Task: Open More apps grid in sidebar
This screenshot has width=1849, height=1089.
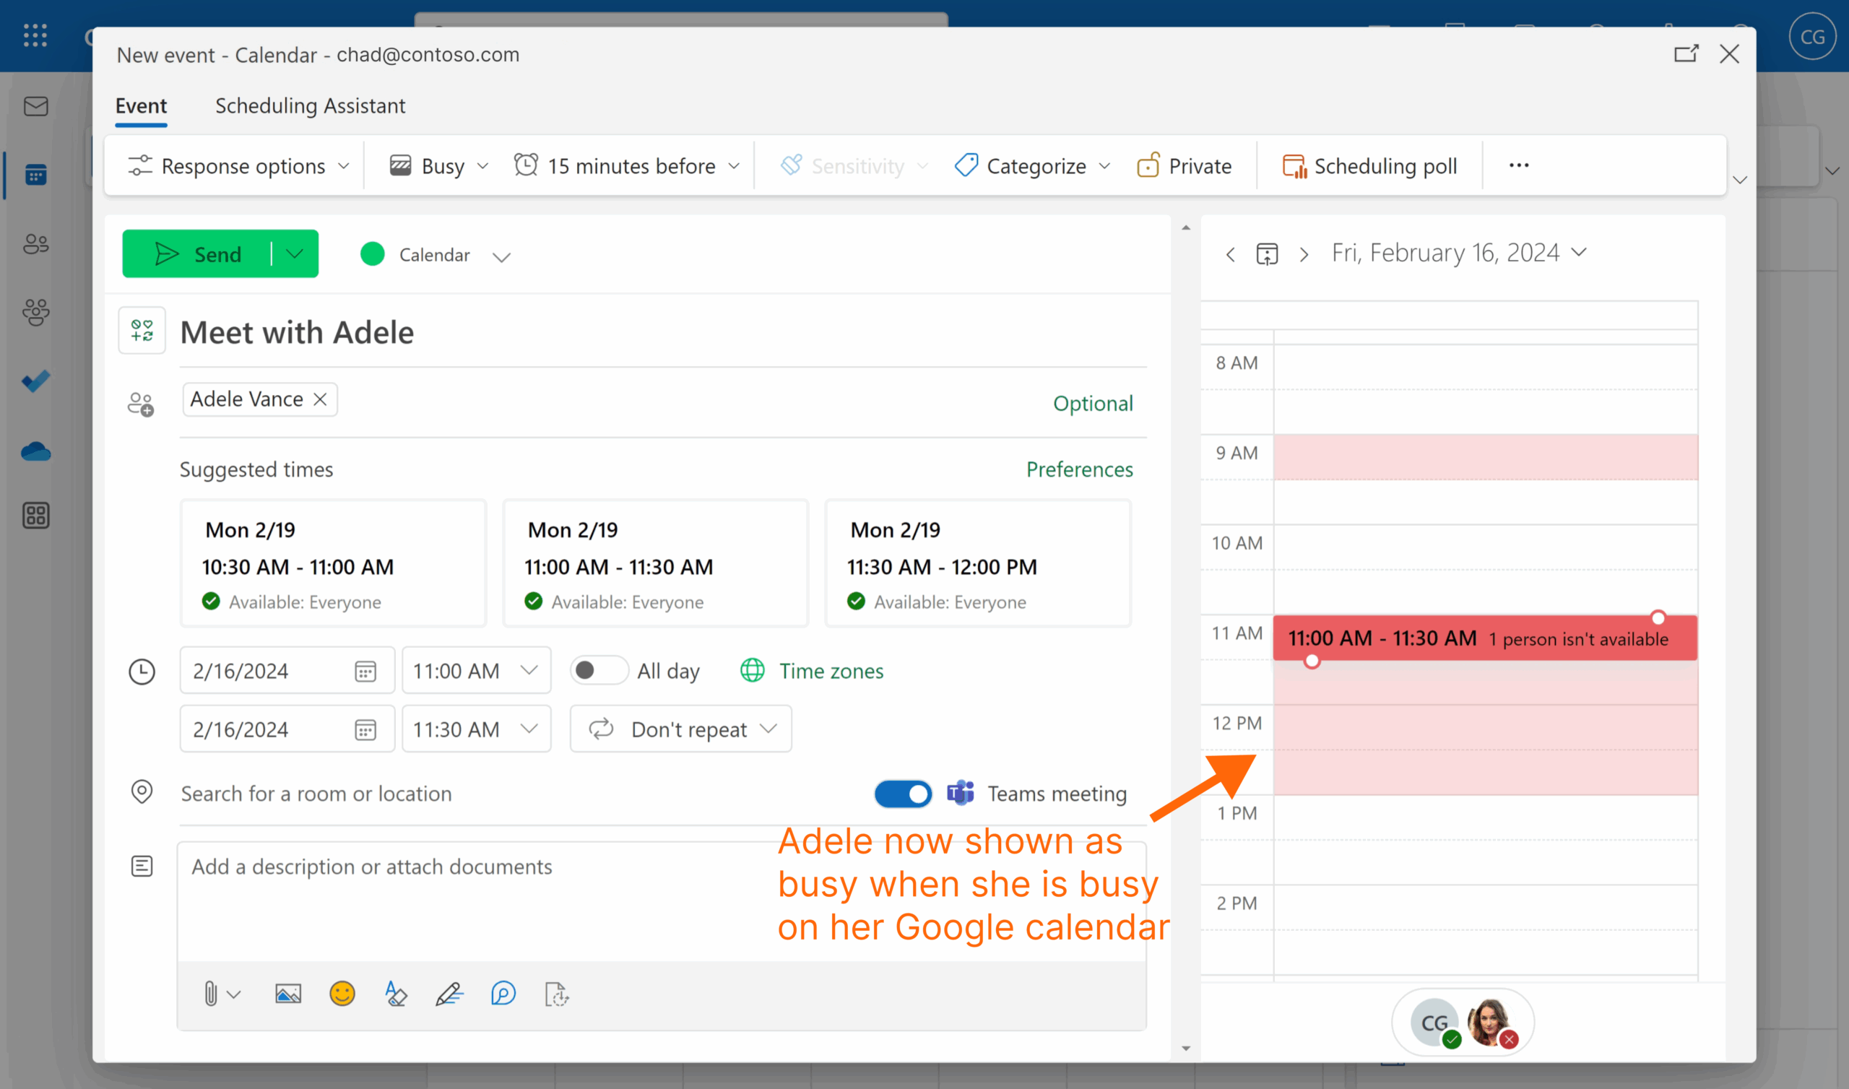Action: point(35,515)
